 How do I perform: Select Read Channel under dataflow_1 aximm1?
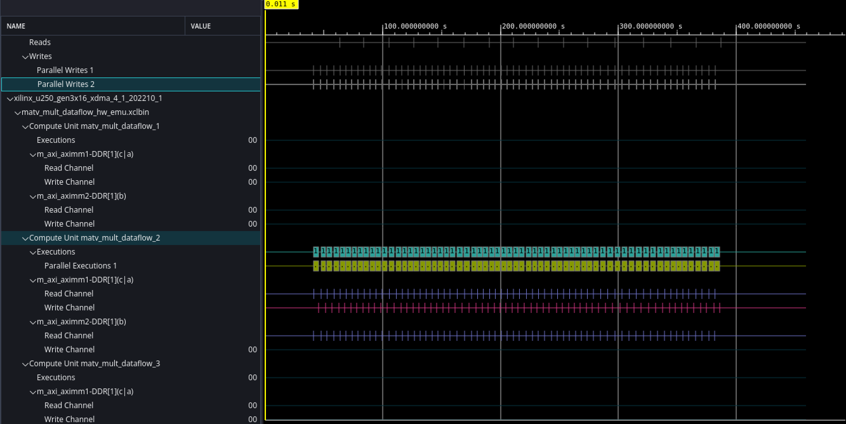131,168
